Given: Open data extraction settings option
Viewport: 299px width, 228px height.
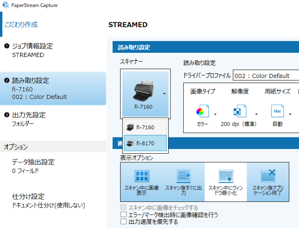Looking at the screenshot, I should [40, 166].
